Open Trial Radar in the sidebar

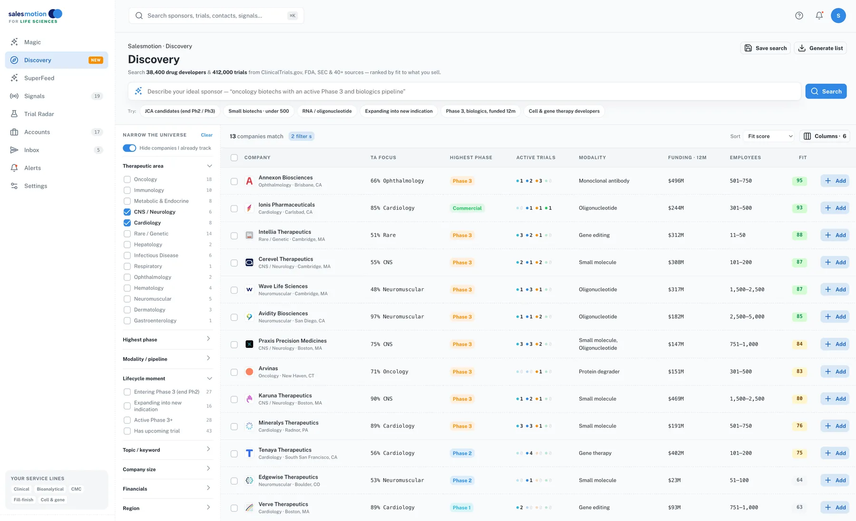point(57,114)
